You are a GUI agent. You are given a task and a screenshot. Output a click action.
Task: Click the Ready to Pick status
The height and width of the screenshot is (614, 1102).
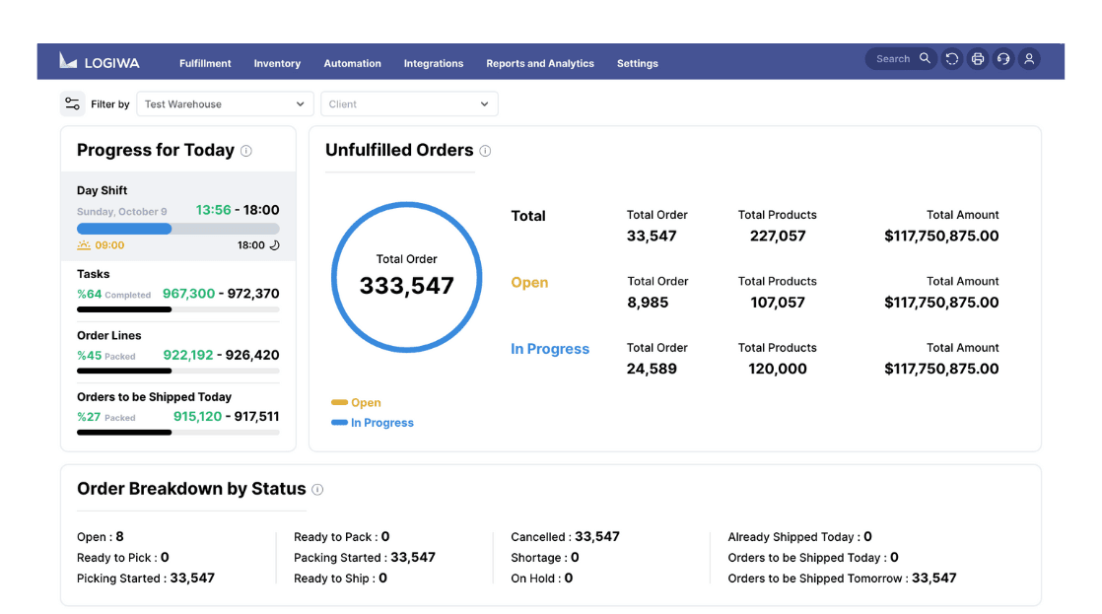123,558
